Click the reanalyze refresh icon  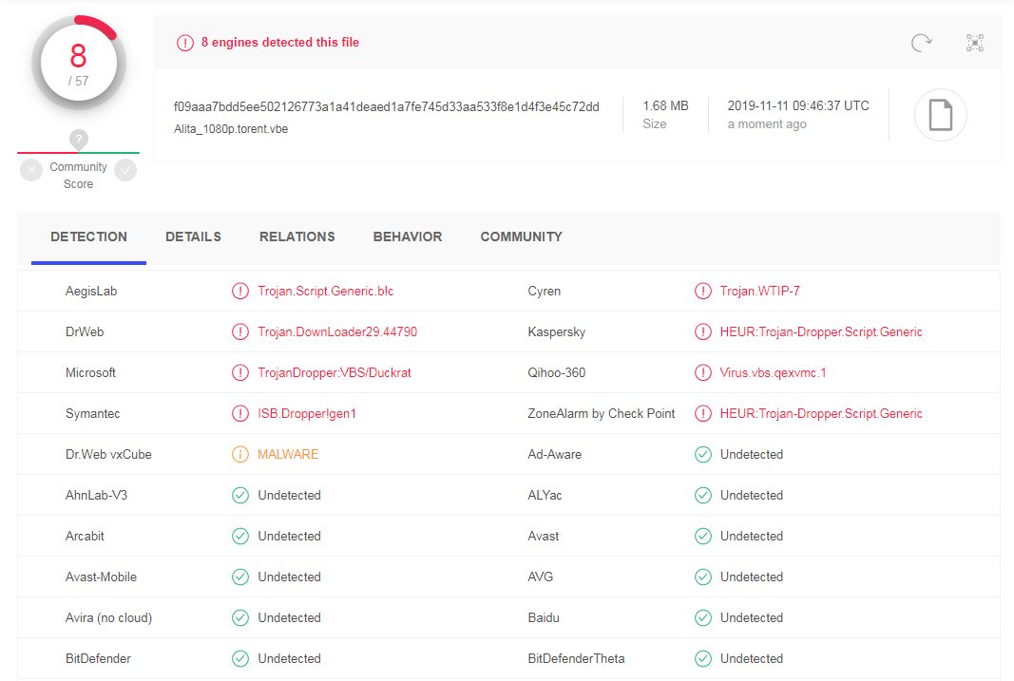tap(921, 43)
